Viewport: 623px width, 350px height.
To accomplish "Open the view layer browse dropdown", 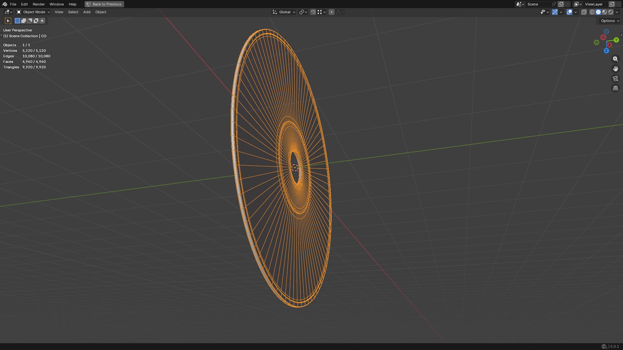I will [x=578, y=4].
